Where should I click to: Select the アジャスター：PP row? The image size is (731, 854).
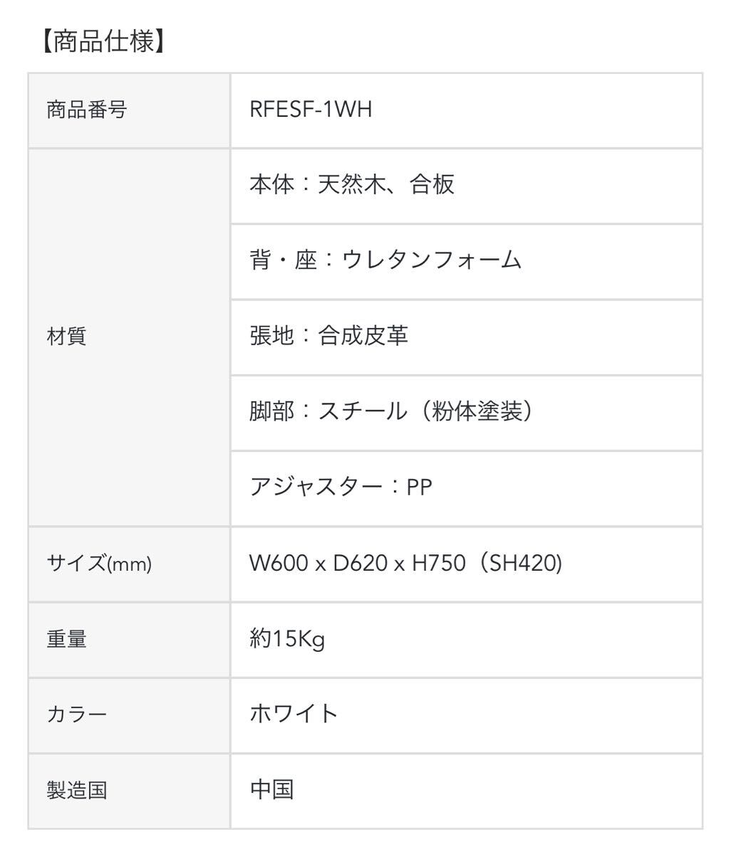tap(341, 487)
